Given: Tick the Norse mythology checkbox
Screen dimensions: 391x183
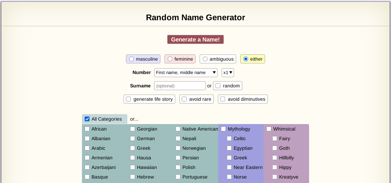Looking at the screenshot, I should pos(229,177).
